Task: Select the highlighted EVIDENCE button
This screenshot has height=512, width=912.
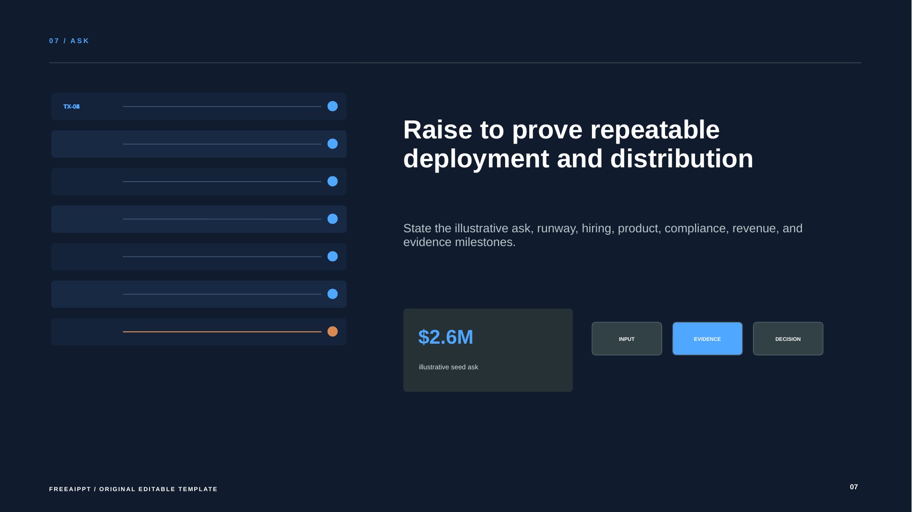Action: point(707,338)
